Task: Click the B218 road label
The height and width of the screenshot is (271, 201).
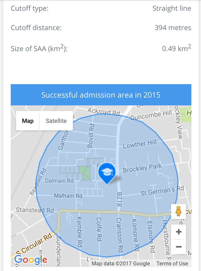Action: pyautogui.click(x=119, y=199)
